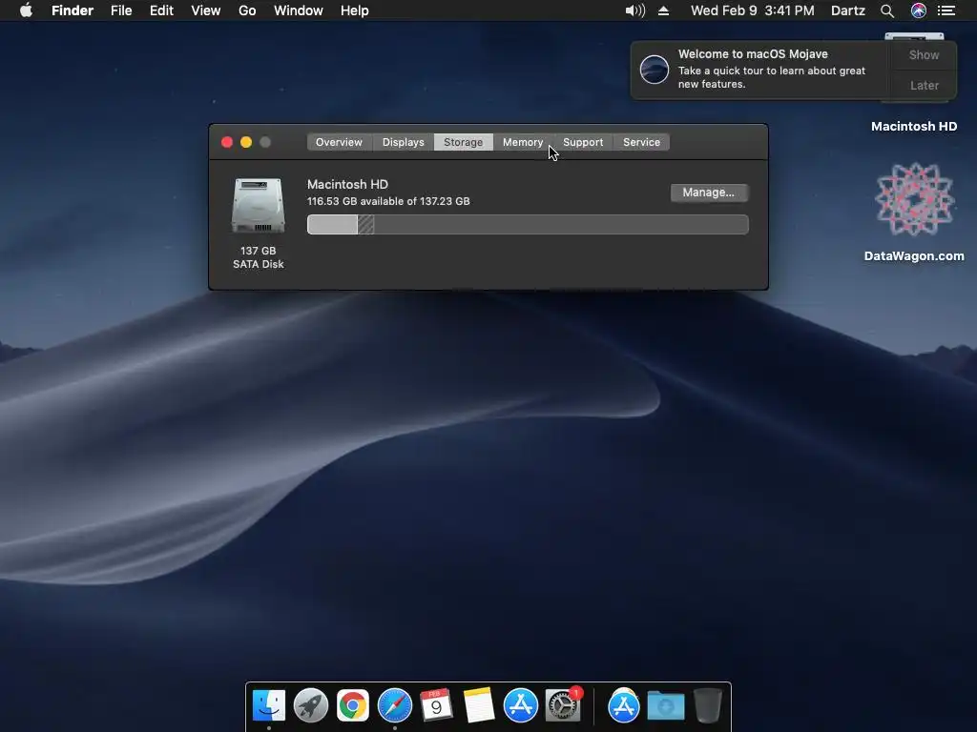
Task: Minimize the About This Mac window
Action: click(246, 143)
